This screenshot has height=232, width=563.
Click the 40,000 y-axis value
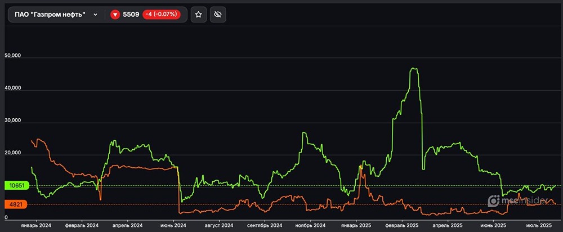pyautogui.click(x=13, y=88)
